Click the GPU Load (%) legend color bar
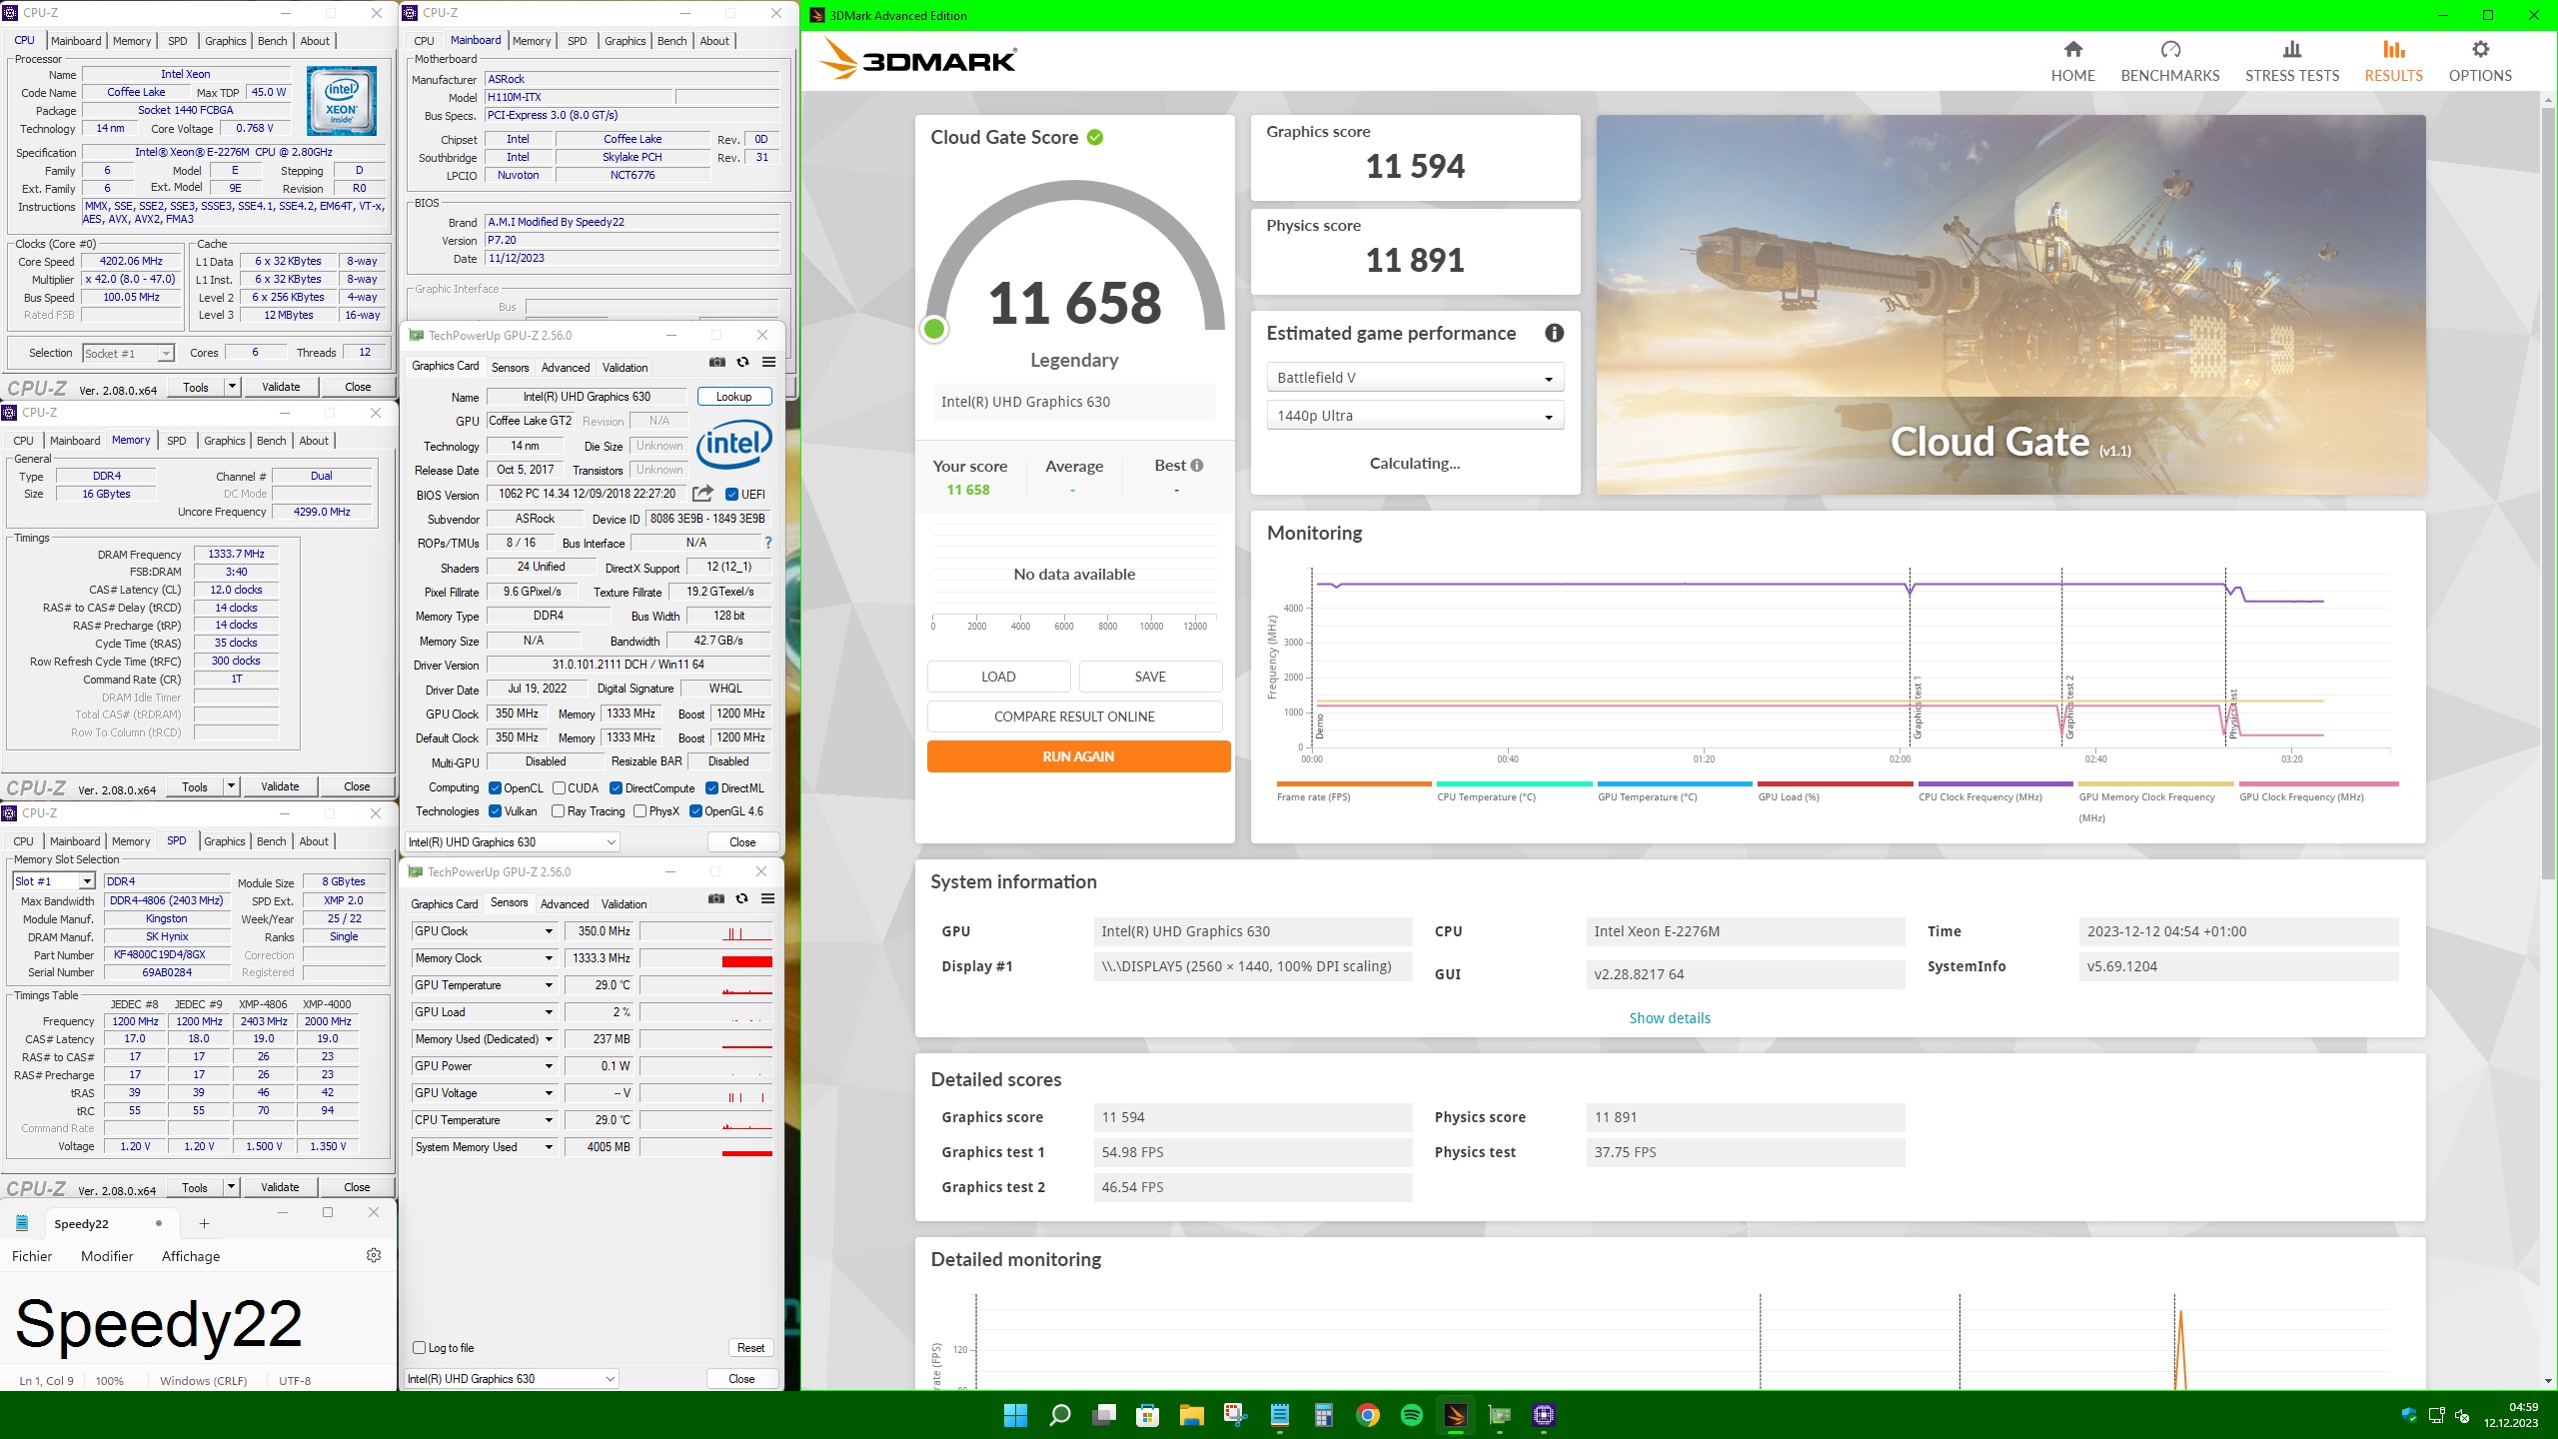 tap(1835, 784)
